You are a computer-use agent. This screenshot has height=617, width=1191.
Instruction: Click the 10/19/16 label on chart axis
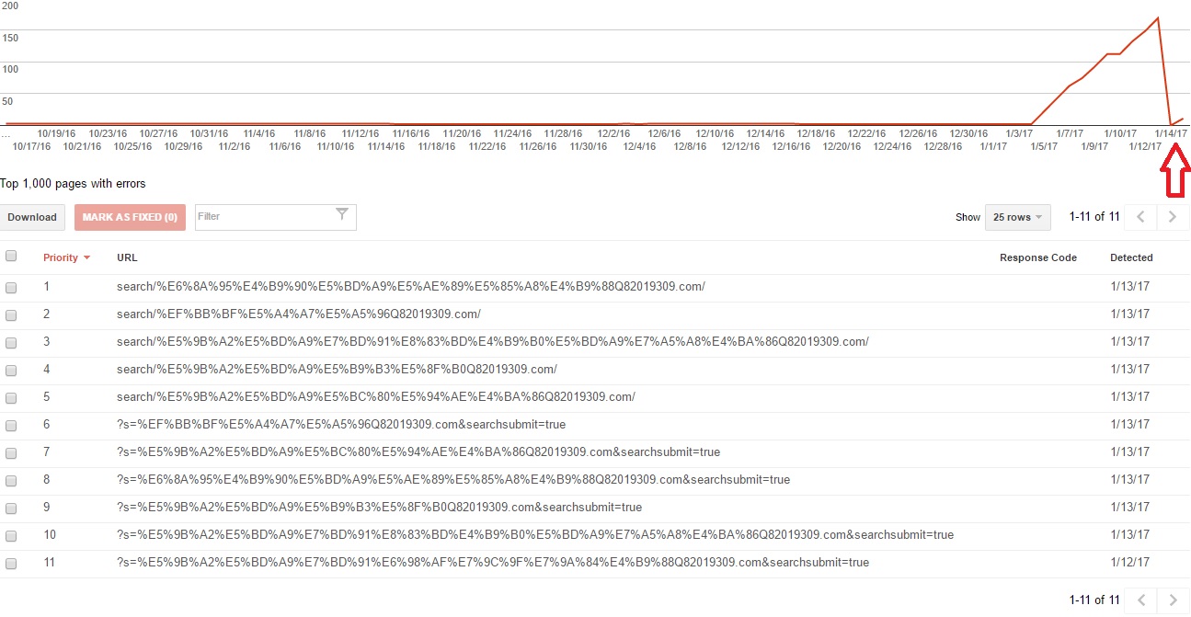(x=56, y=133)
